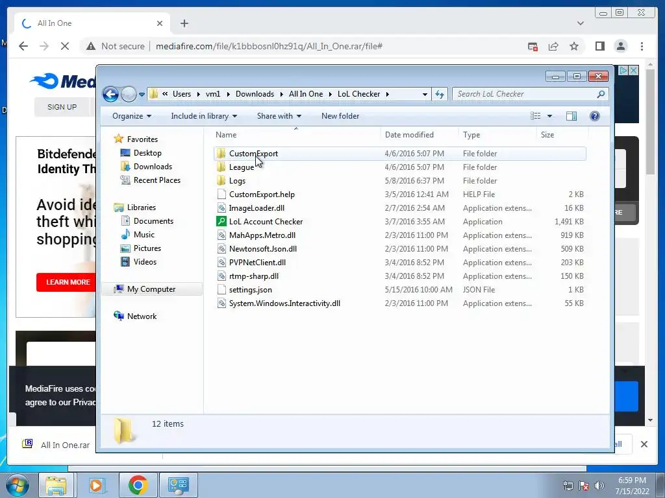Select Network in navigation pane
This screenshot has height=498, width=665.
pos(142,316)
